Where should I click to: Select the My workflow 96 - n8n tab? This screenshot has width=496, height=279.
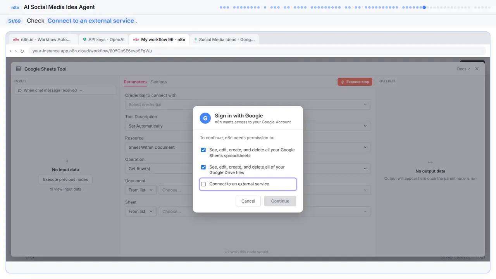(159, 40)
